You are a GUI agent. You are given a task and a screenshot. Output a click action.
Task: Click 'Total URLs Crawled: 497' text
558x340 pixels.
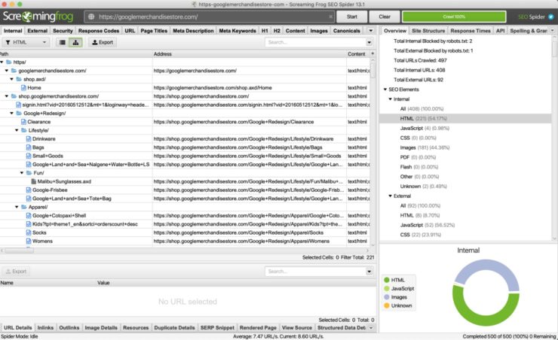point(420,60)
